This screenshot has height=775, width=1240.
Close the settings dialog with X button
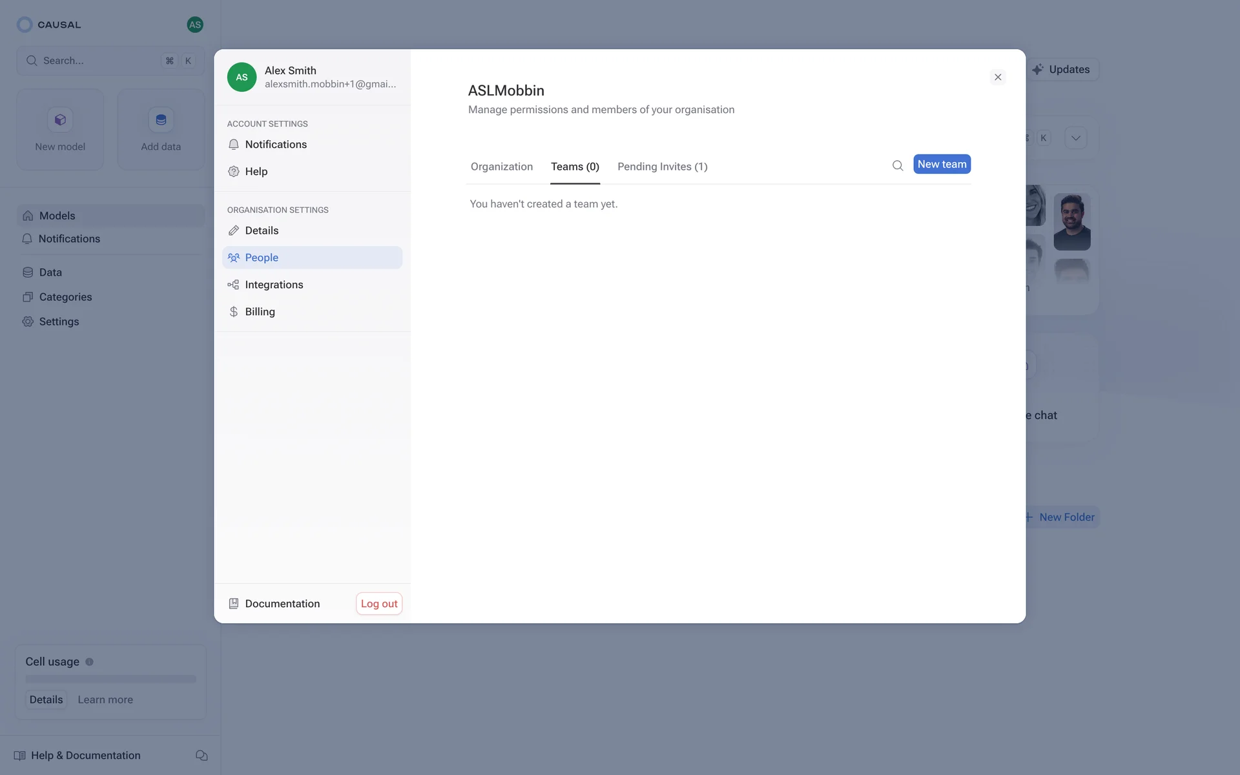(998, 77)
